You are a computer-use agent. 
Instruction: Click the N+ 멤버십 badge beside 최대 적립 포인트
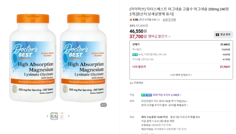[146, 95]
